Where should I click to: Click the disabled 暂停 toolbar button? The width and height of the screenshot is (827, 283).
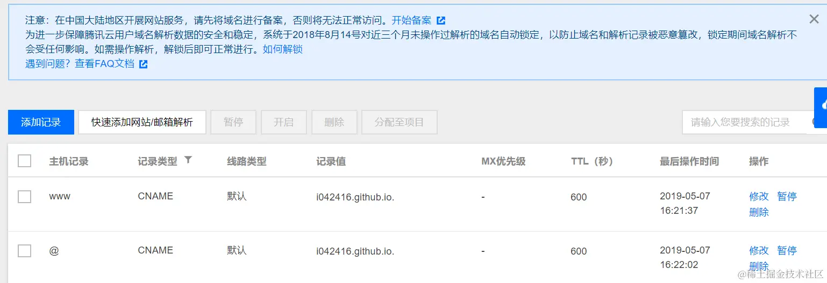click(x=233, y=122)
